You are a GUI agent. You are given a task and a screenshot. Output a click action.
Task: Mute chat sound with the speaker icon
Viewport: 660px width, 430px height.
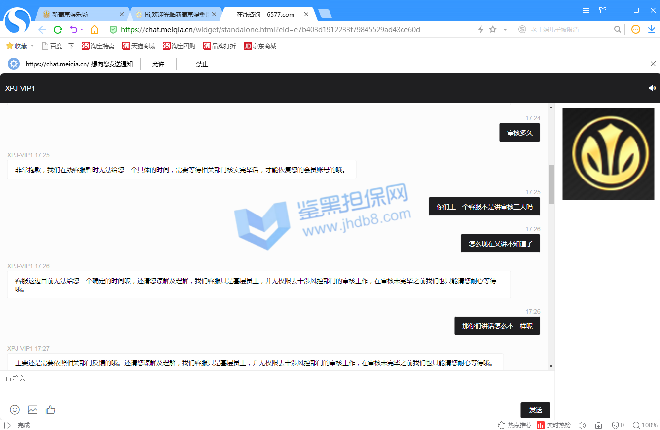click(x=652, y=88)
